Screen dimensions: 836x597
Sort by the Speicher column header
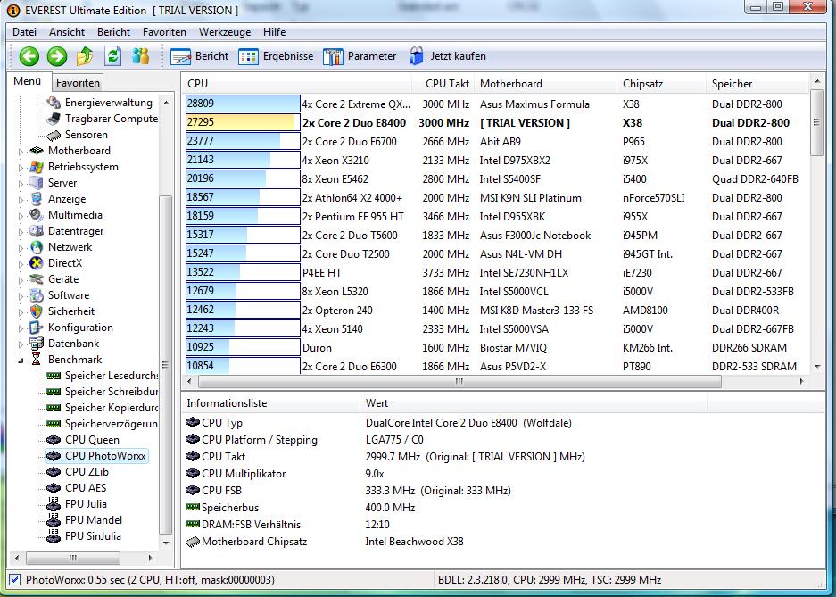click(757, 84)
